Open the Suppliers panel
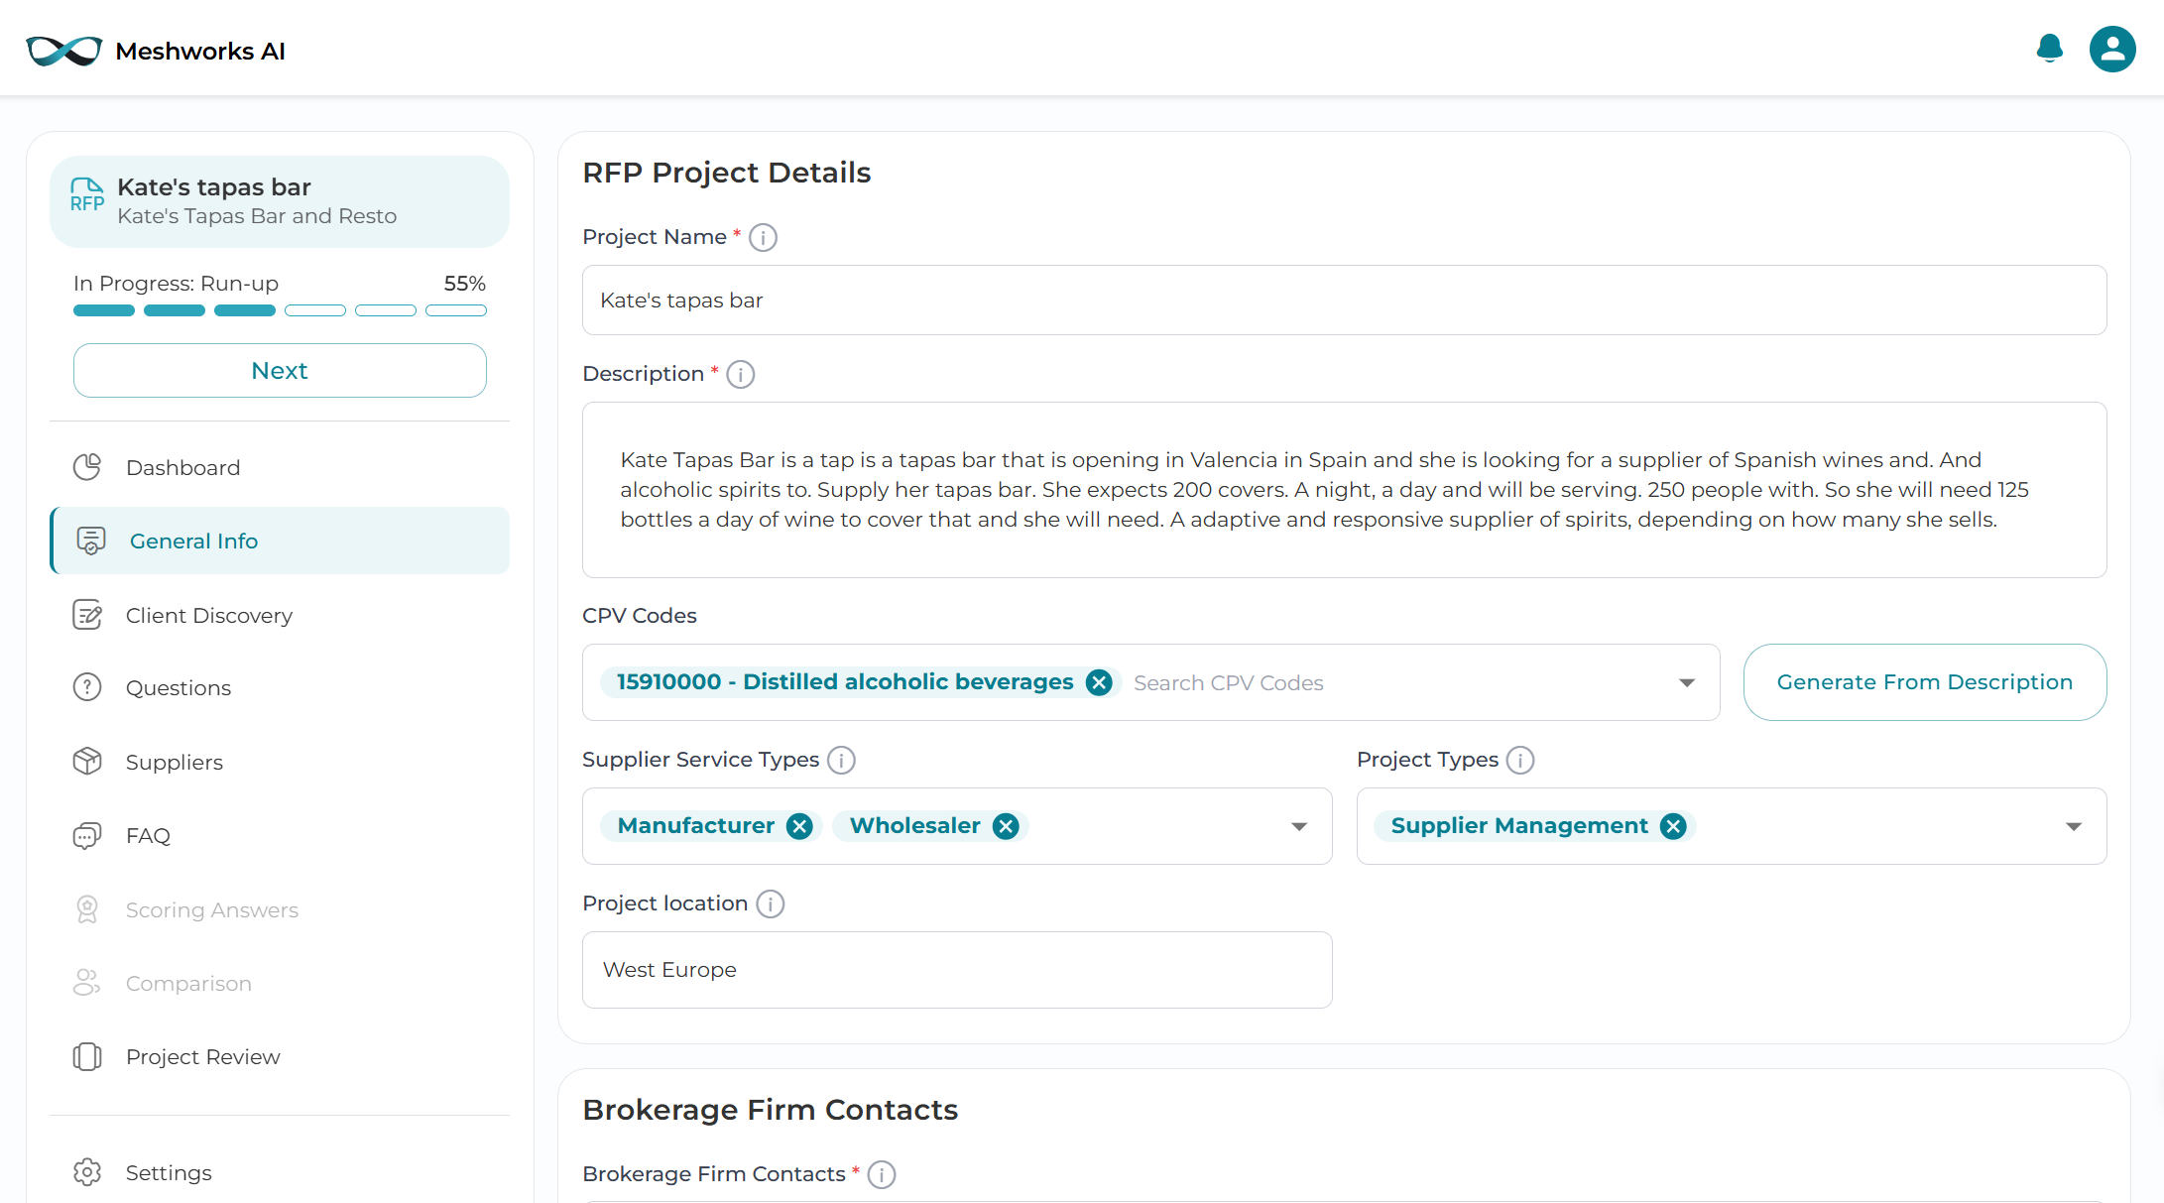This screenshot has height=1203, width=2164. [x=175, y=762]
